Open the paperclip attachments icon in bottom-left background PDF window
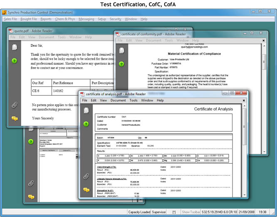 click(31, 184)
